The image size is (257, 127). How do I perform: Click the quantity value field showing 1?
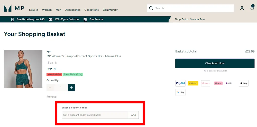click(x=61, y=88)
